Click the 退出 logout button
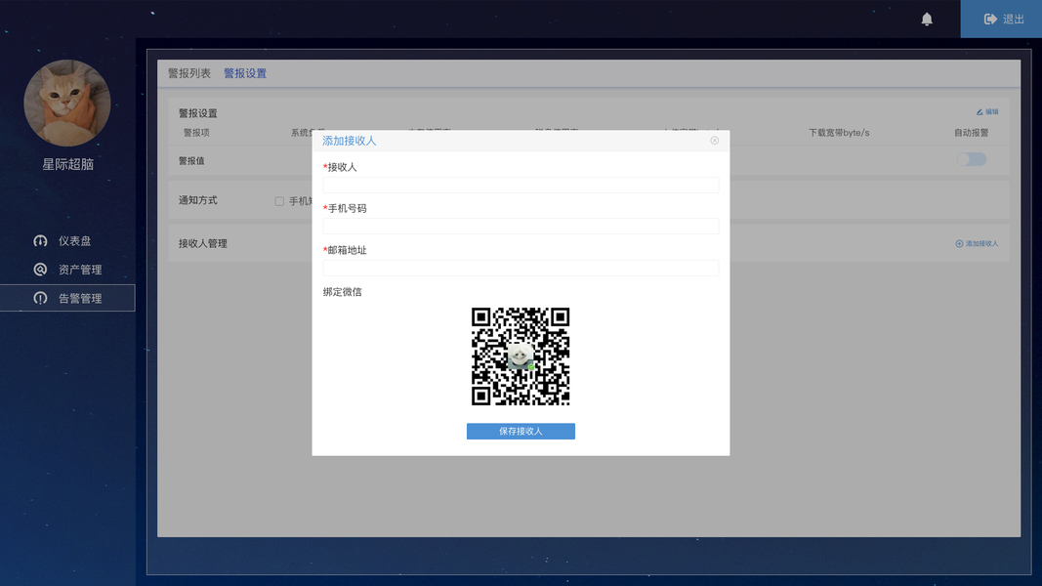1042x586 pixels. 1001,19
